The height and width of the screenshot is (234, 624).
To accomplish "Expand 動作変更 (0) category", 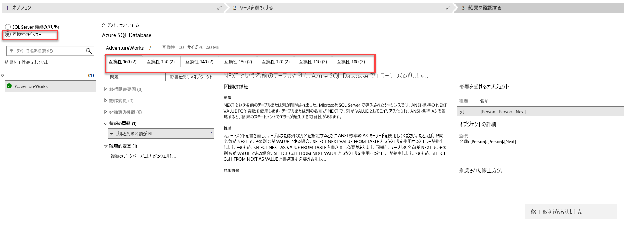I will [x=106, y=100].
